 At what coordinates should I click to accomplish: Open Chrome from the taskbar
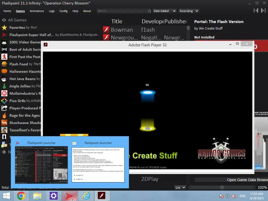coord(21,196)
